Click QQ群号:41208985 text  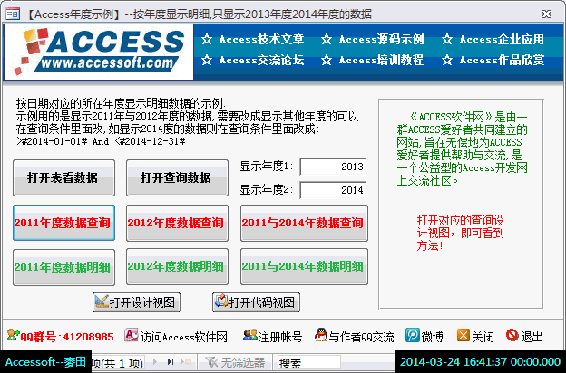[x=67, y=337]
